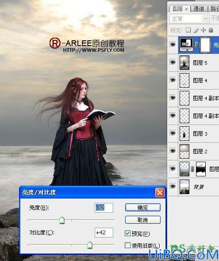219x261 pixels.
Task: Click the 对比度(C) value field
Action: click(104, 233)
